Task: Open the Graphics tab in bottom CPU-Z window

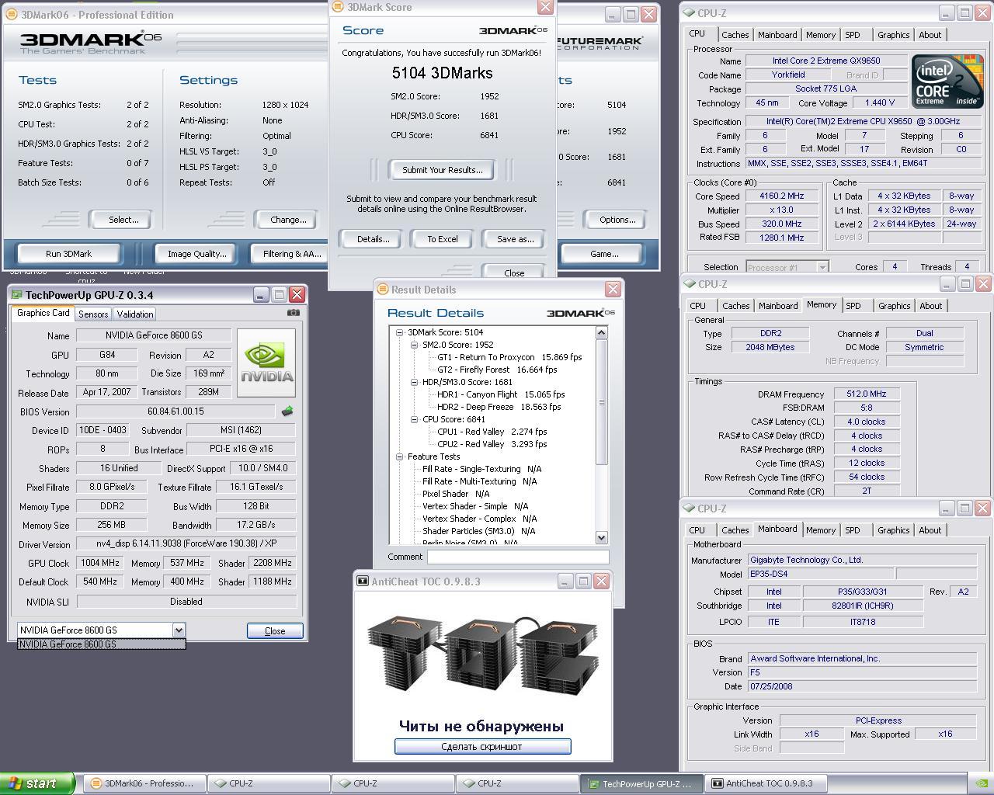Action: click(x=894, y=530)
